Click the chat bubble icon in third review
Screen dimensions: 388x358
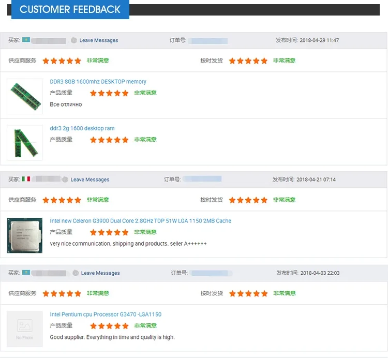click(76, 273)
